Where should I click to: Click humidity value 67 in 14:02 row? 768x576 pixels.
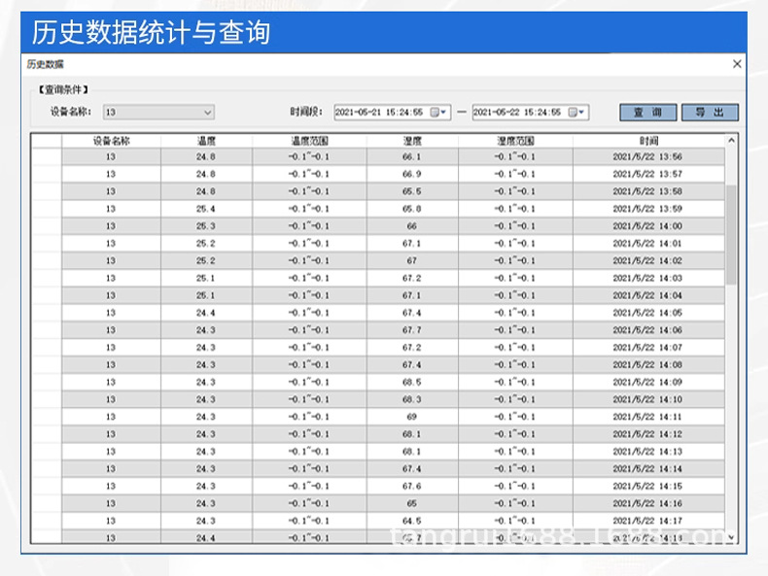tap(412, 261)
